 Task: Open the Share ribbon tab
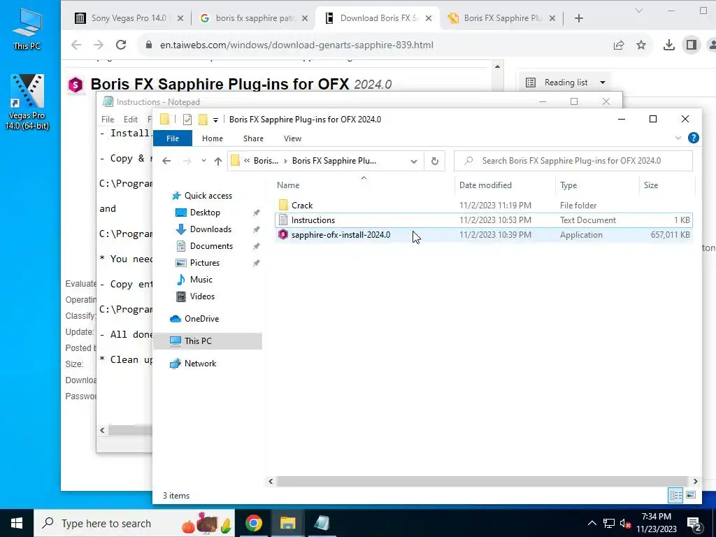click(x=253, y=138)
